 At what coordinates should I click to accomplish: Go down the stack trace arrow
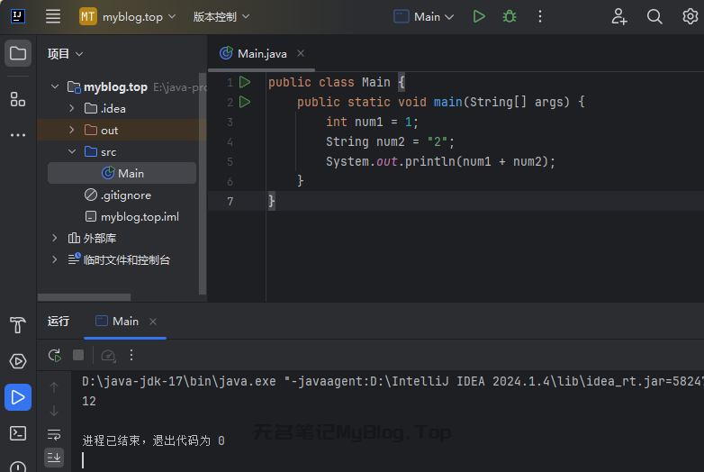tap(54, 411)
